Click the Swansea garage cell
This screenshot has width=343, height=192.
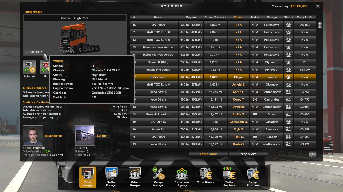coord(272,129)
